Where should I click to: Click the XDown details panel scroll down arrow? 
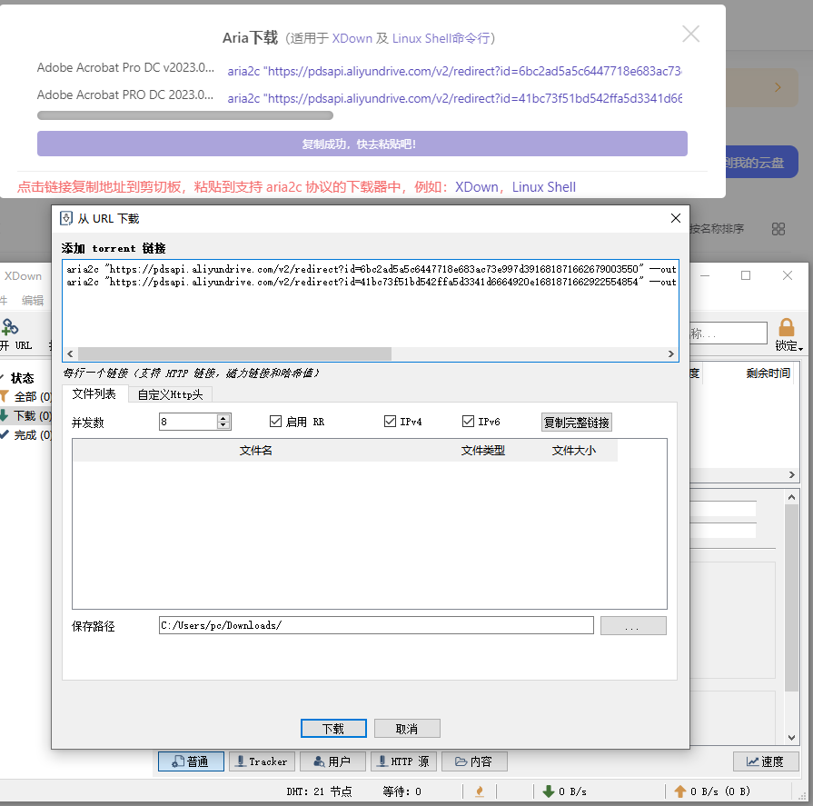tap(791, 738)
